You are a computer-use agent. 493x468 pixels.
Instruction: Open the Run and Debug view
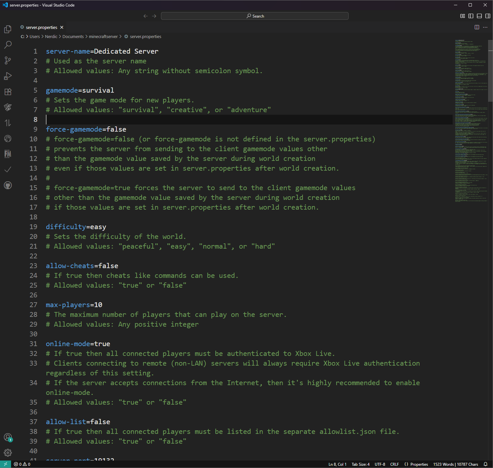8,76
